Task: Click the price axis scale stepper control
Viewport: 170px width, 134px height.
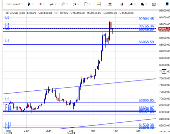Action: 164,72
